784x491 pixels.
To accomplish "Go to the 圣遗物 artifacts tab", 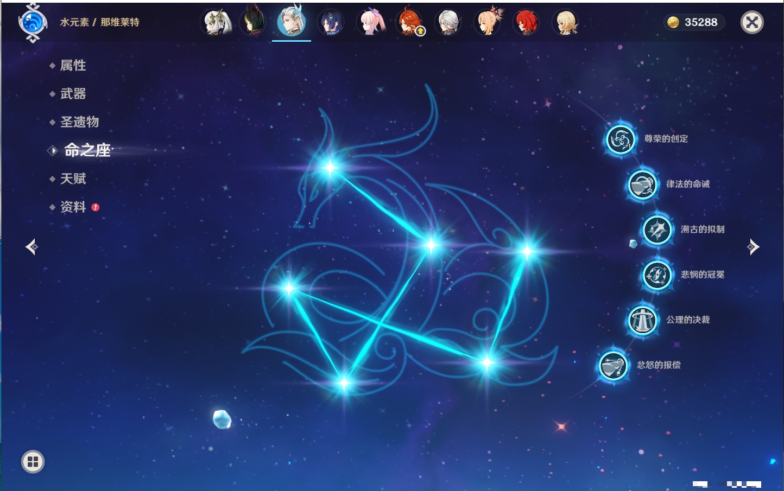I will click(x=79, y=122).
